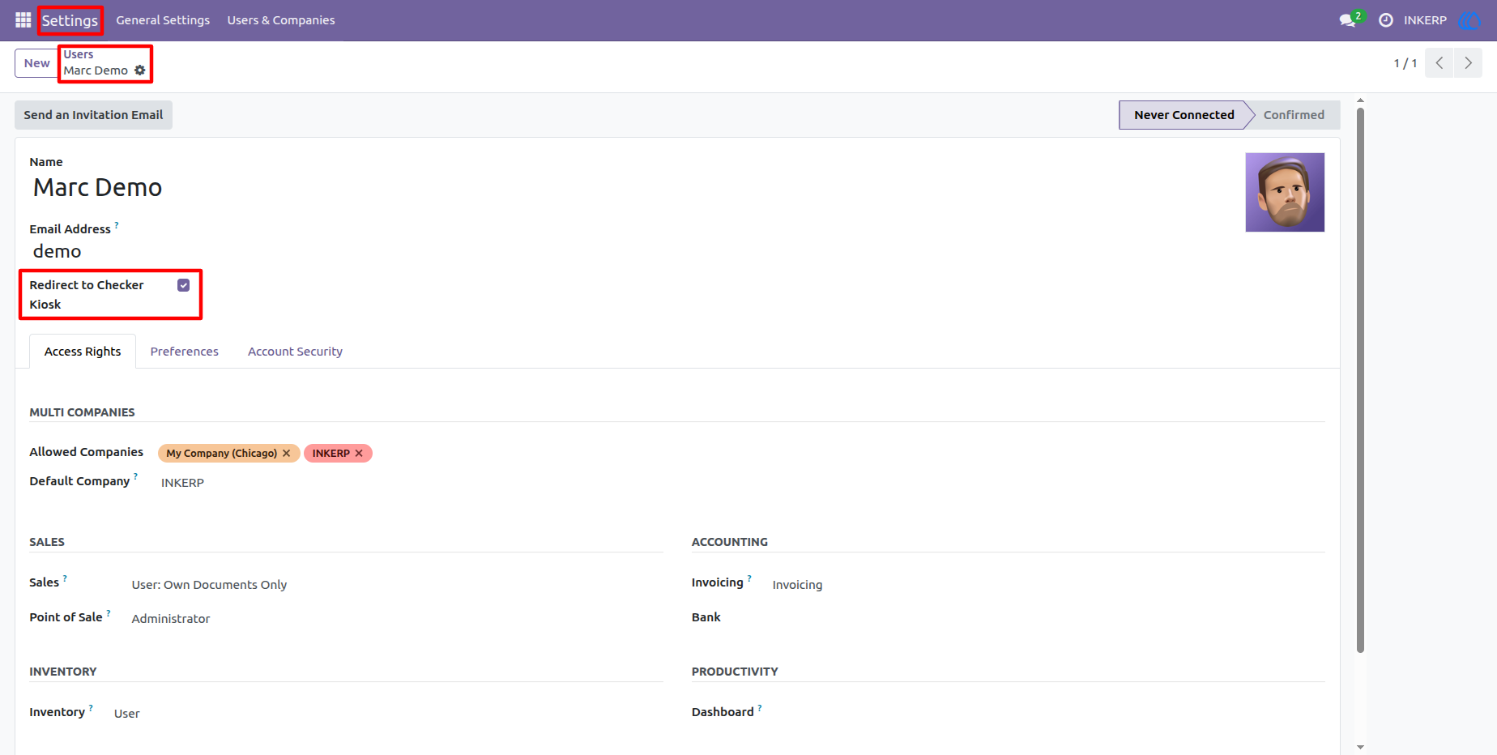This screenshot has height=755, width=1497.
Task: Open the Sales access level dropdown
Action: (x=397, y=585)
